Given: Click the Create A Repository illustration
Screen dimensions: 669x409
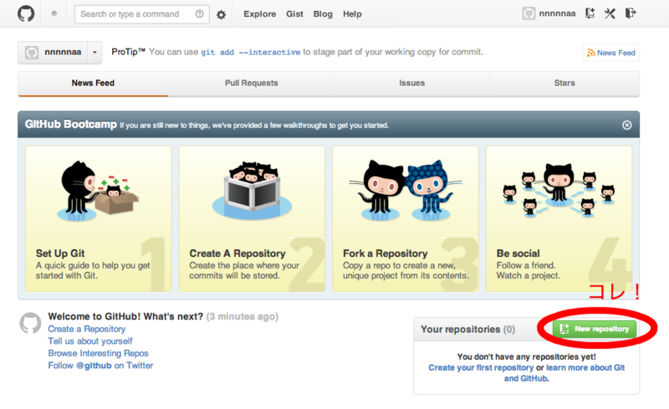Looking at the screenshot, I should (253, 191).
